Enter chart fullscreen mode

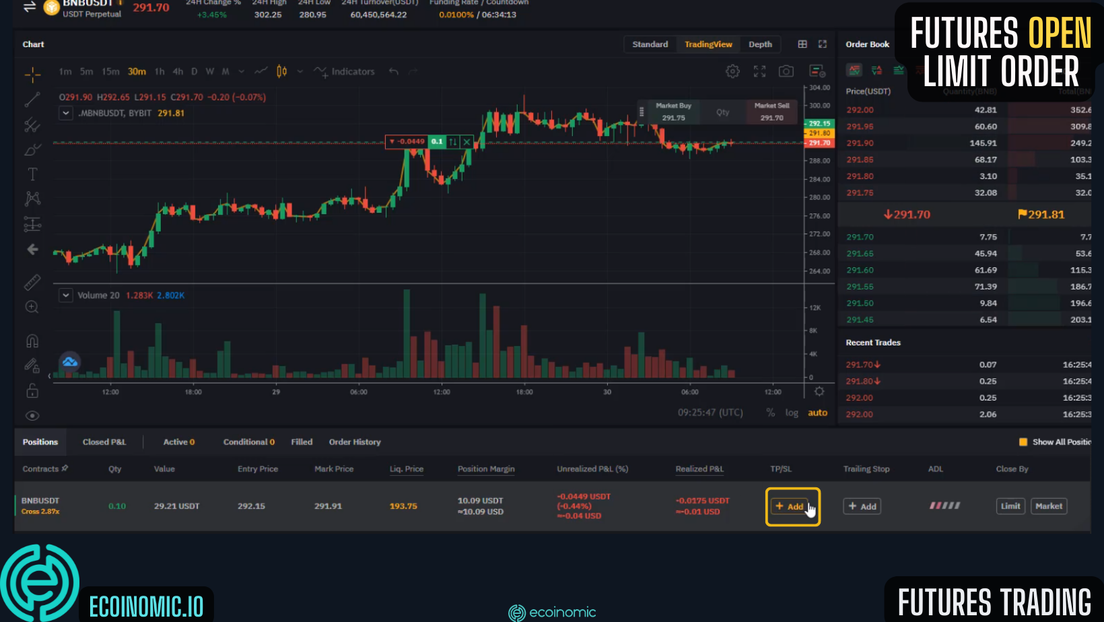click(x=760, y=71)
